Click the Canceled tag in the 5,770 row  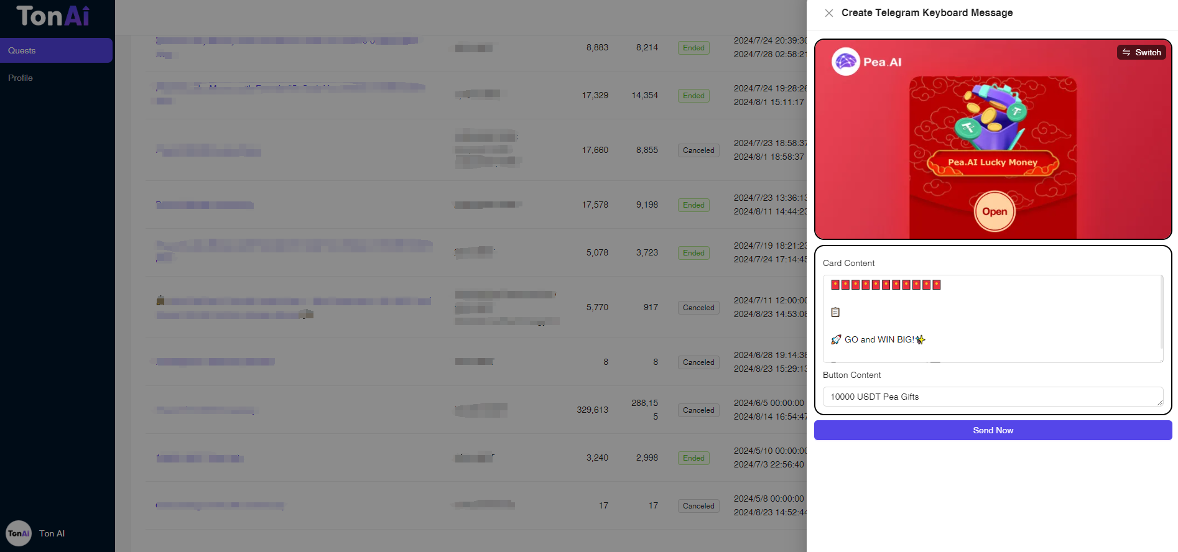[x=698, y=308]
